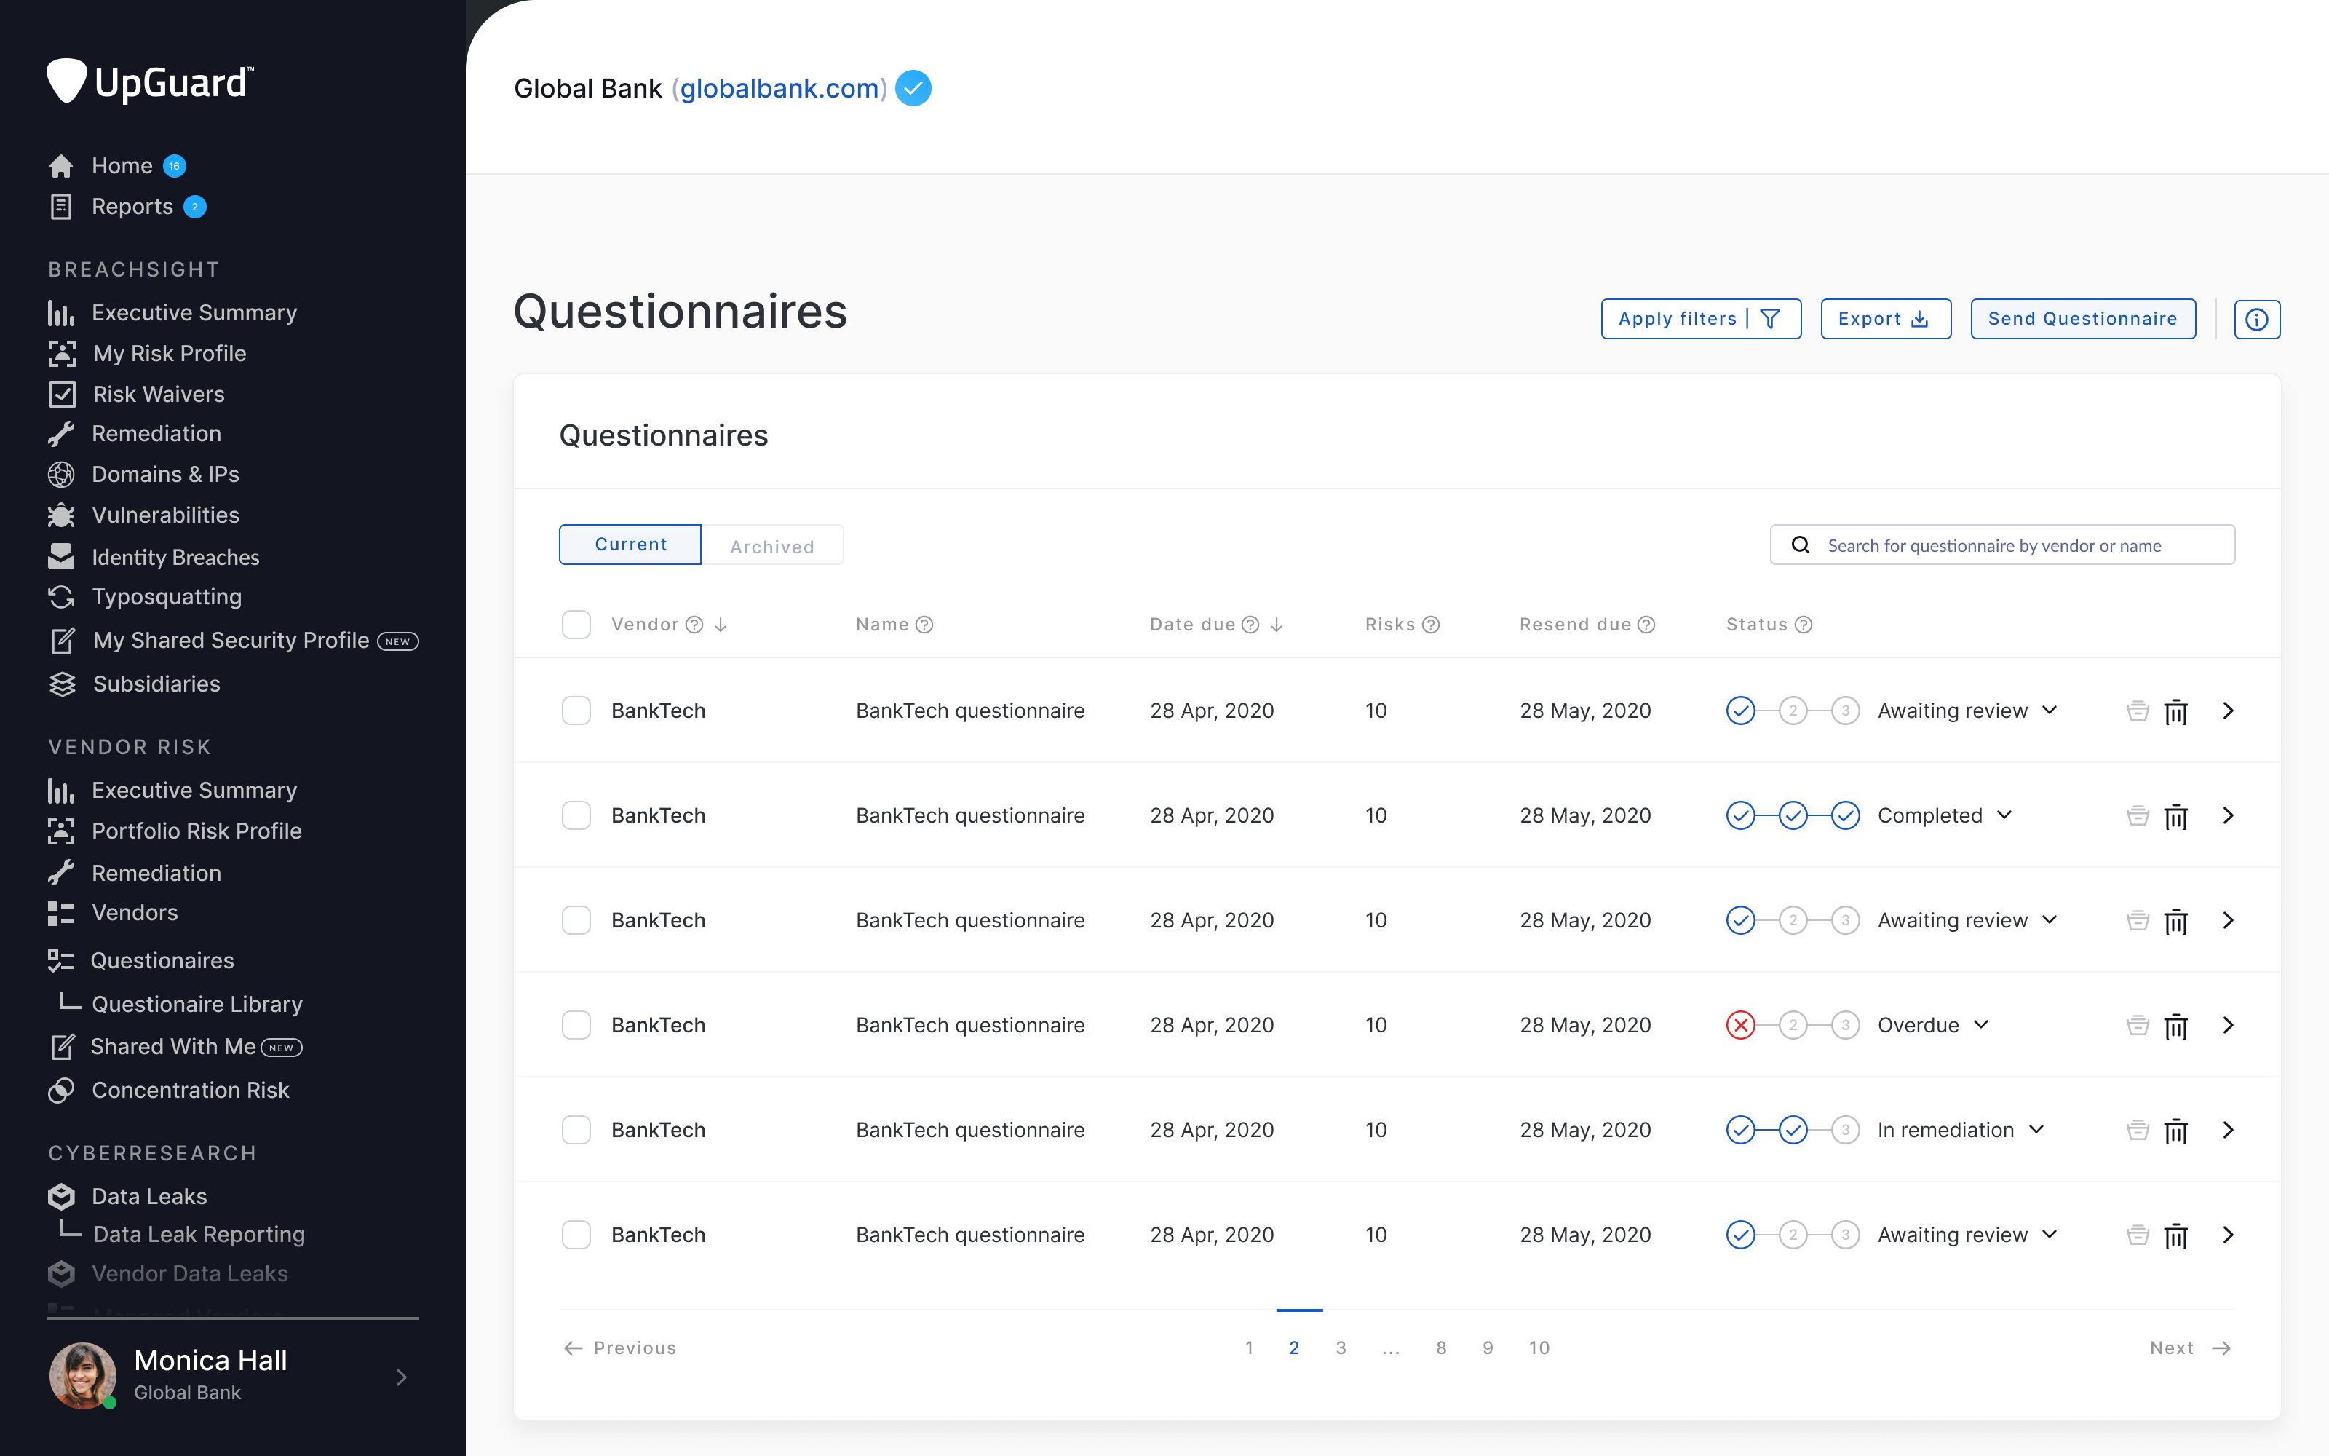Expand the Completed status dropdown
The height and width of the screenshot is (1456, 2329).
2004,815
